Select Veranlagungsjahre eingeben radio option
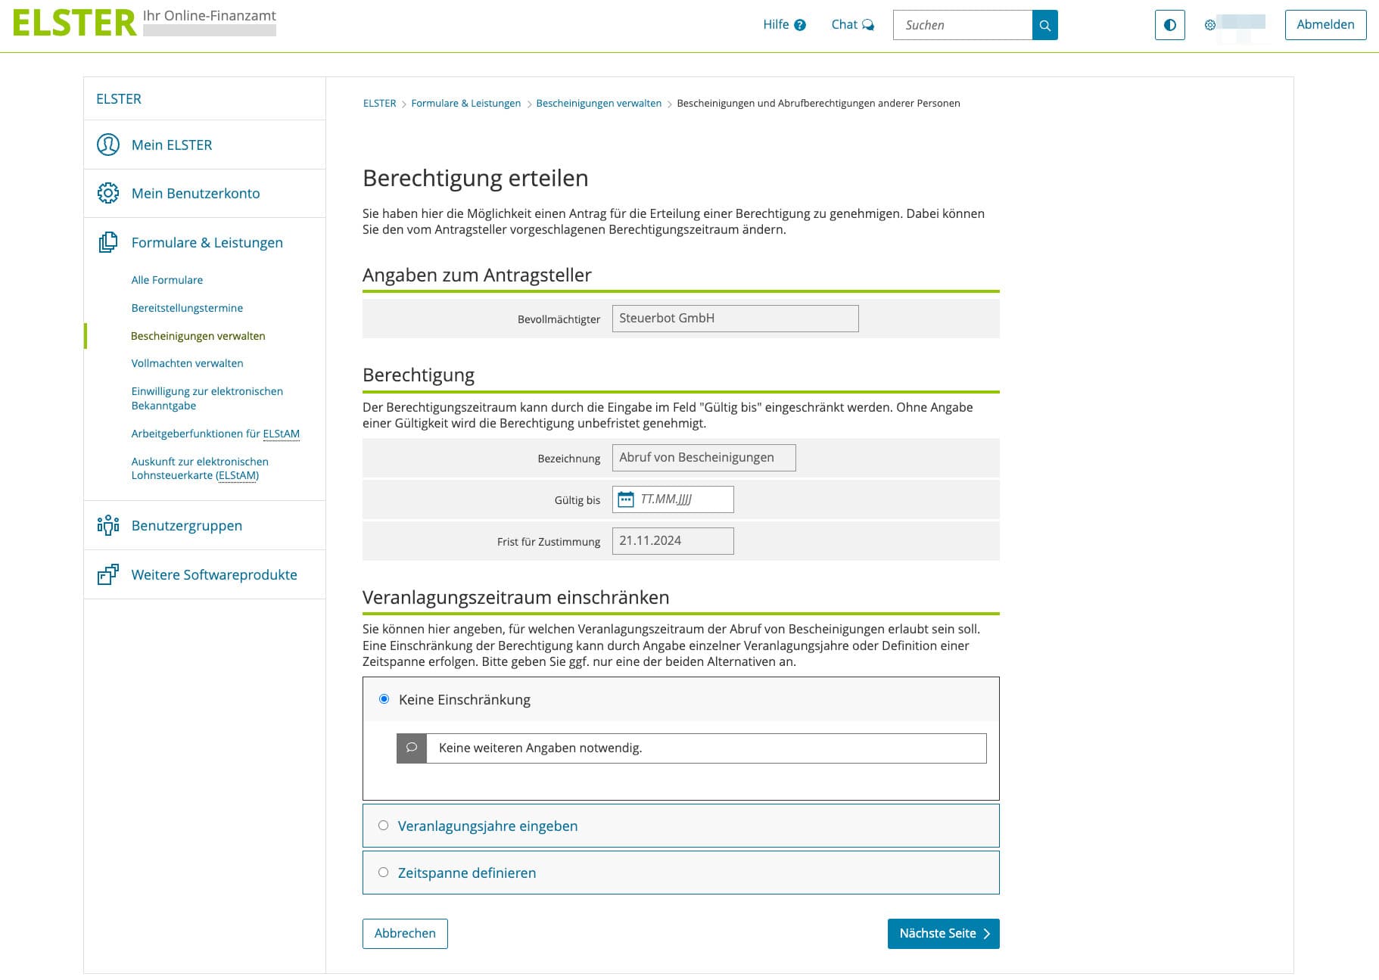1379x980 pixels. (384, 826)
